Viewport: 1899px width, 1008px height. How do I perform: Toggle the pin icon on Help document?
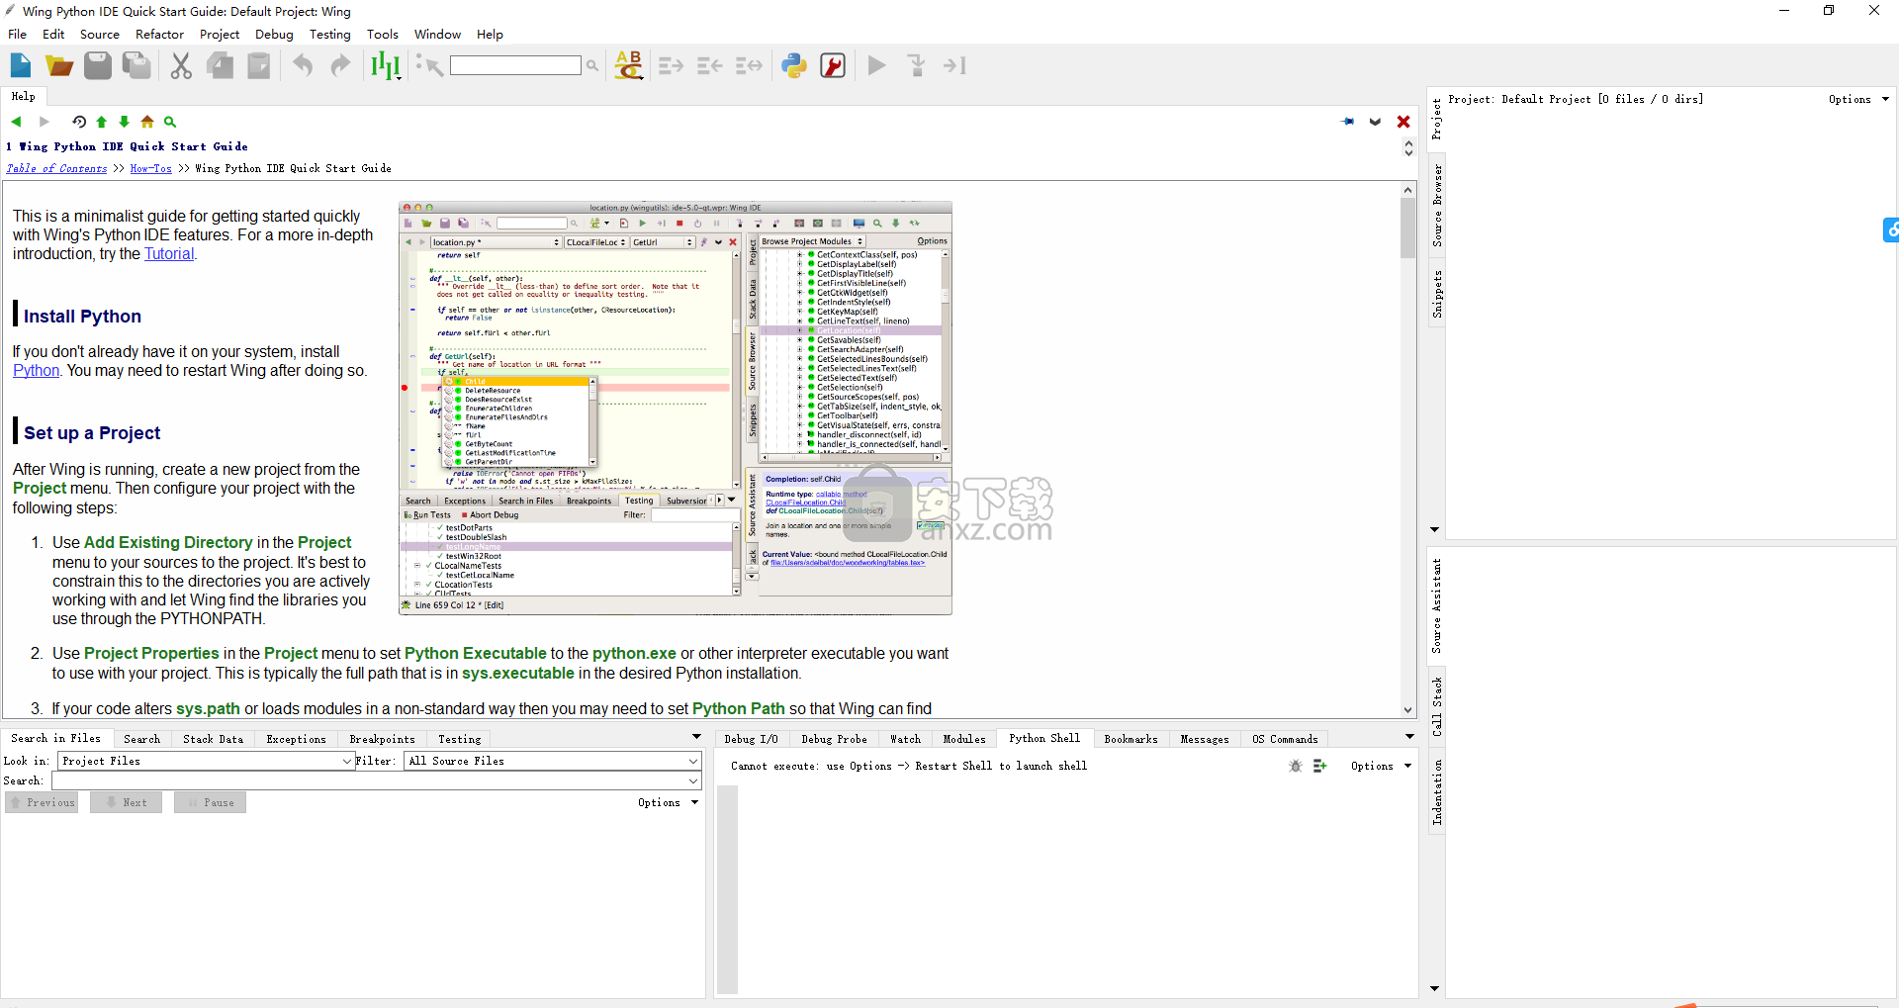pyautogui.click(x=1348, y=122)
